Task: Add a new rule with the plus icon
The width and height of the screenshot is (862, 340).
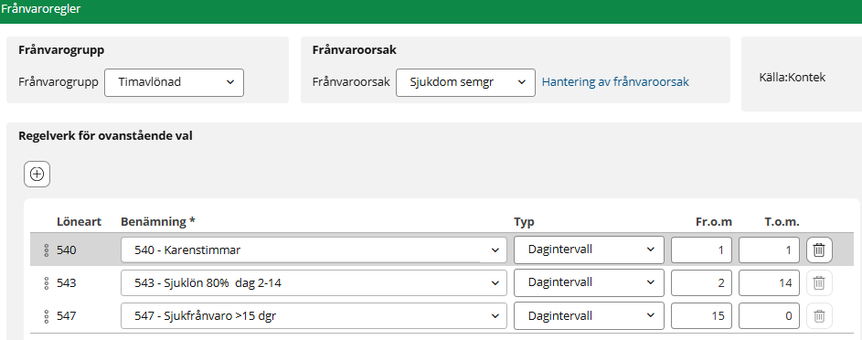Action: [37, 175]
